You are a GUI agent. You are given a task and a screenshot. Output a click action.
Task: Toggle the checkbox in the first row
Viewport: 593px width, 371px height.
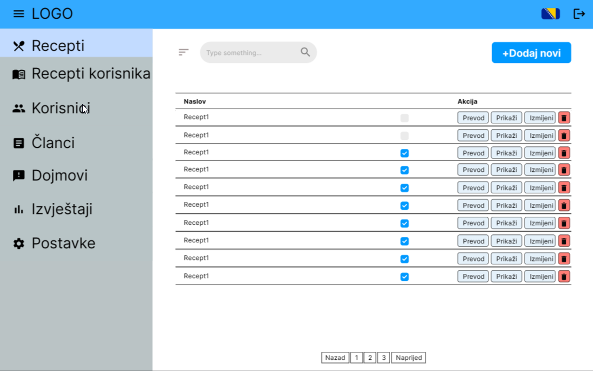coord(405,118)
